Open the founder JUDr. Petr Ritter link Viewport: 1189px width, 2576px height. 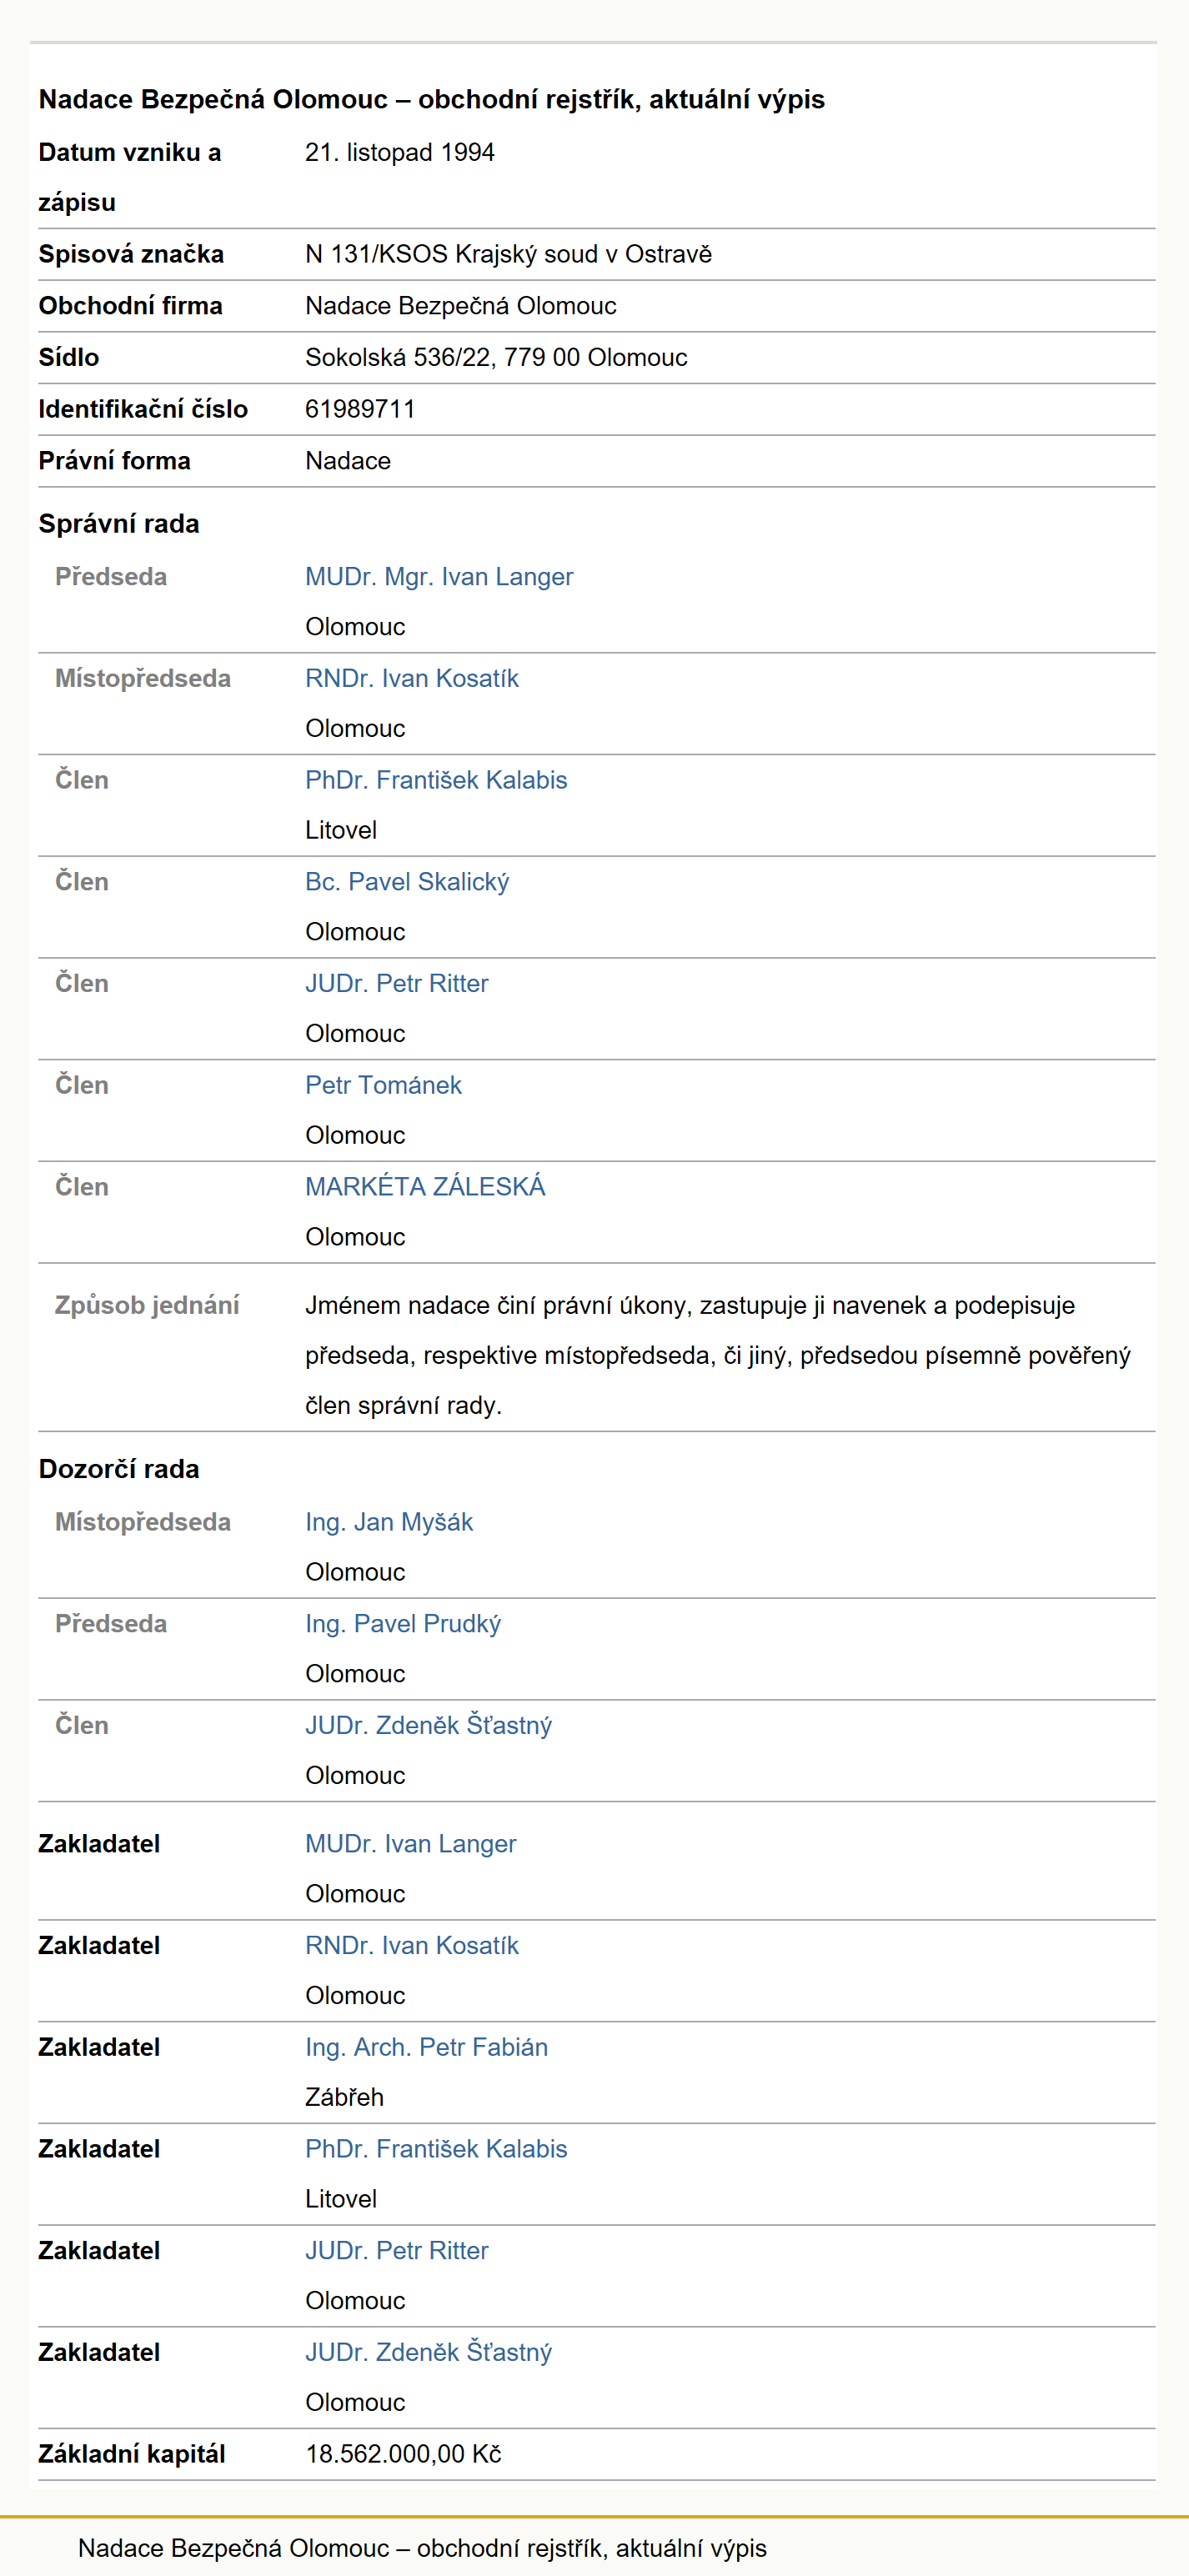point(397,2251)
